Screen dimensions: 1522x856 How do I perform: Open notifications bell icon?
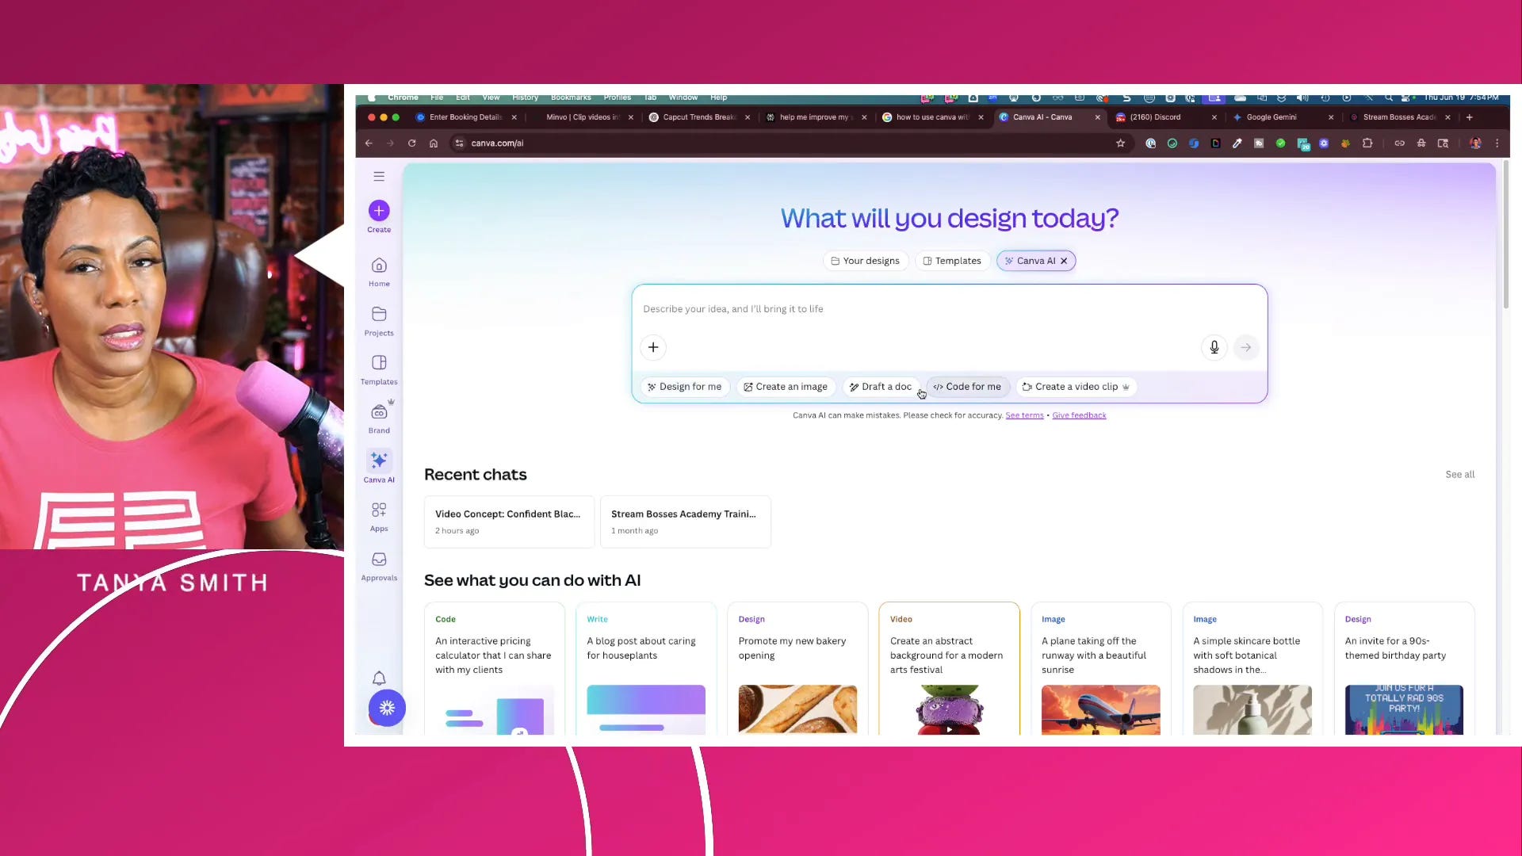coord(379,678)
